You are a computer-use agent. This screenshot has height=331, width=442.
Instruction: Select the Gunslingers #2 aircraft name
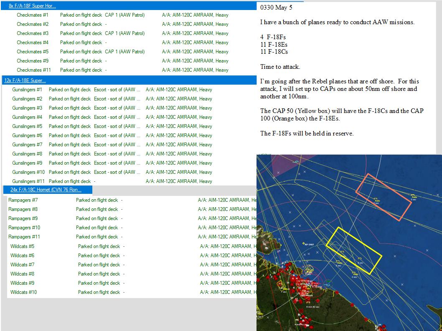27,99
